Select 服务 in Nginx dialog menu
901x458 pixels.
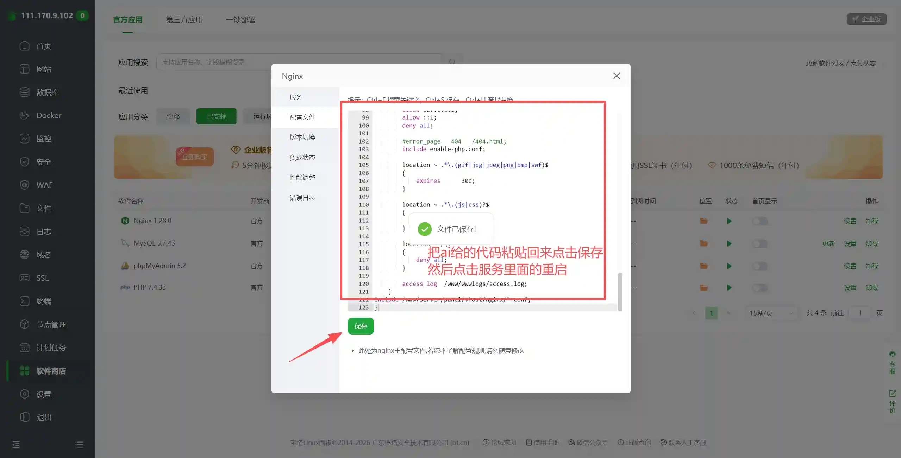tap(305, 97)
